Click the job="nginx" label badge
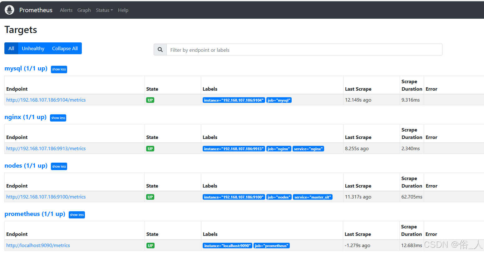The image size is (484, 253). point(279,149)
